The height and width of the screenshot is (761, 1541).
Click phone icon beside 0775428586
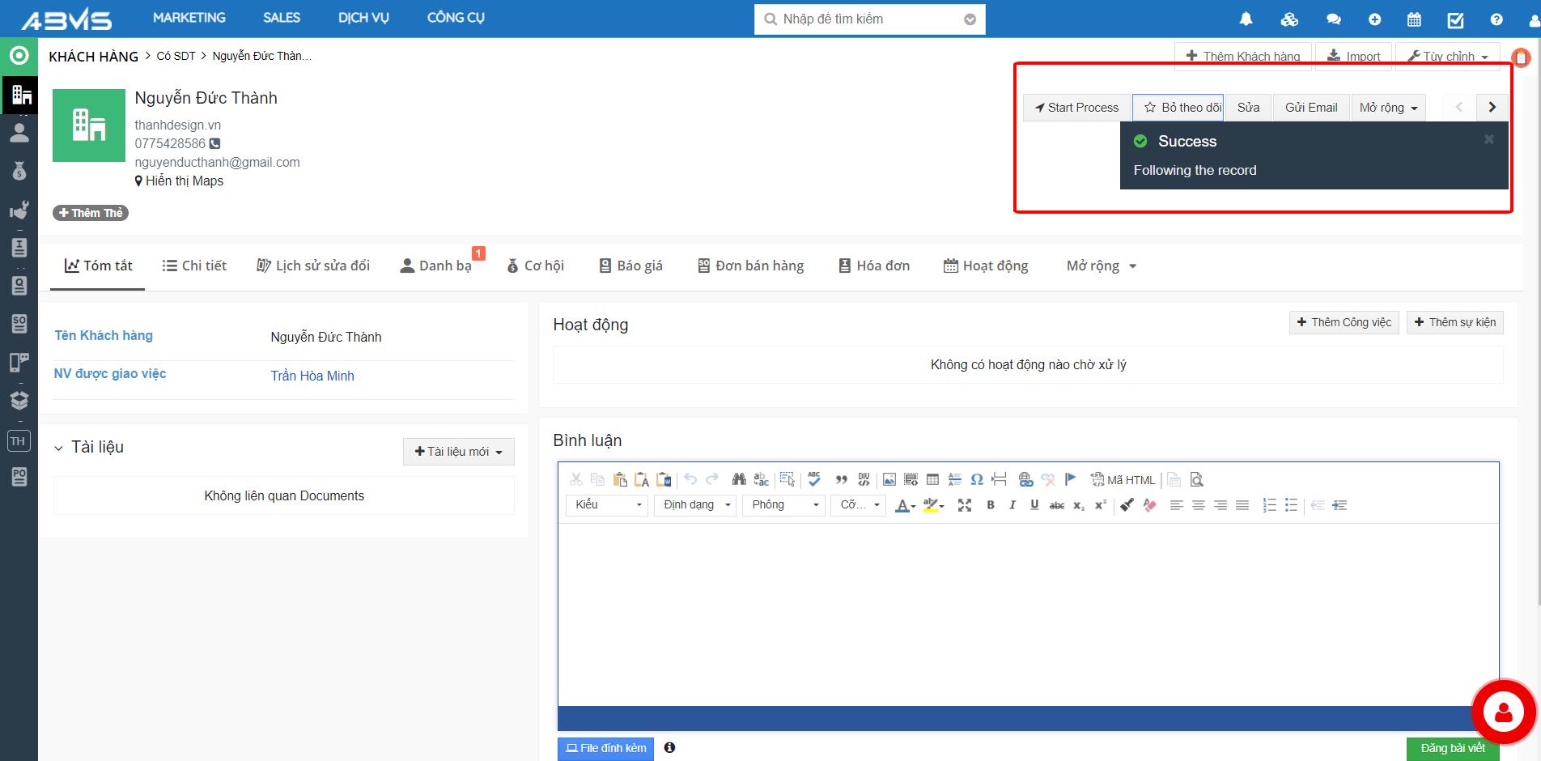click(x=214, y=143)
